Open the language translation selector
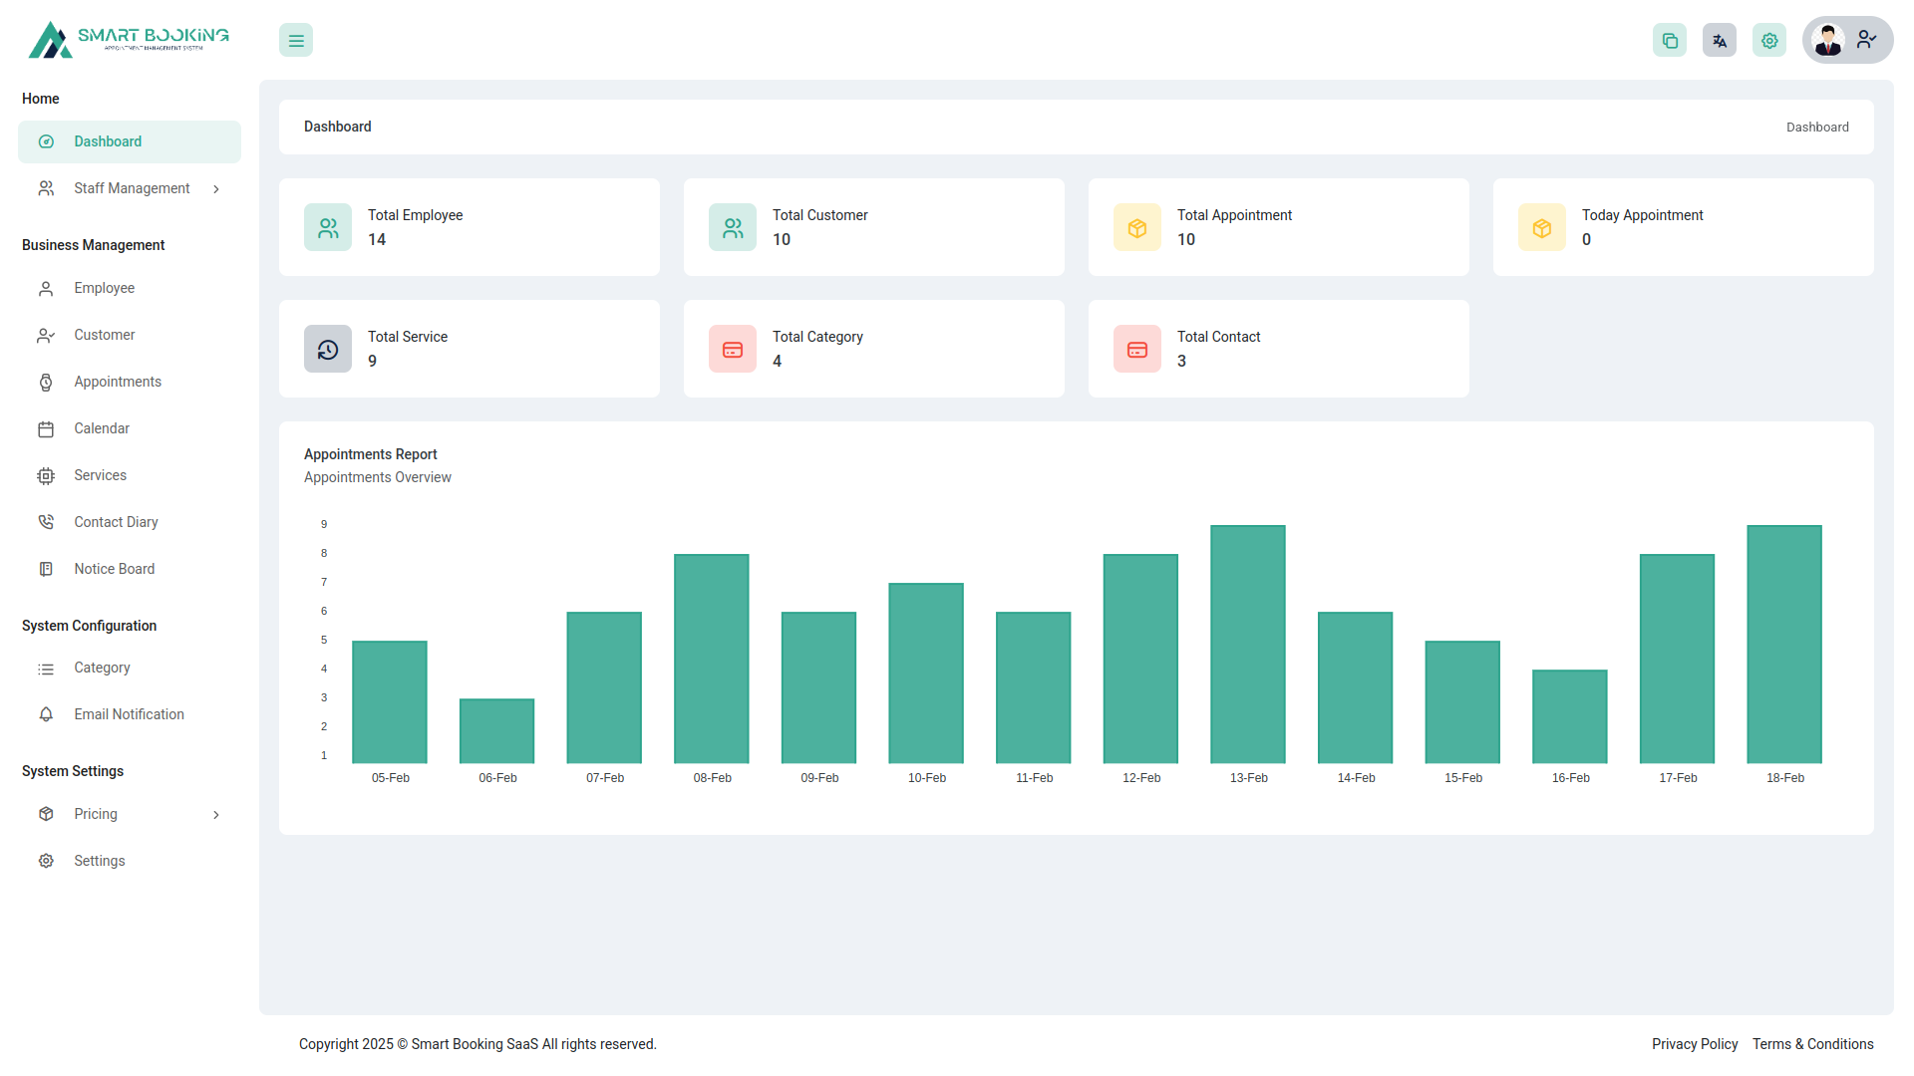 click(1719, 40)
